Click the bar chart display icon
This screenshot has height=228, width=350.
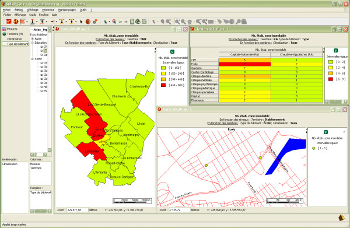[22, 22]
